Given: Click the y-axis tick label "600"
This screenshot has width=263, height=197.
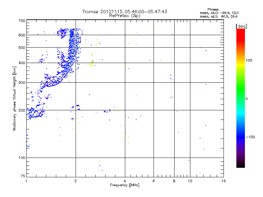Looking at the screenshot, I should [x=22, y=35].
